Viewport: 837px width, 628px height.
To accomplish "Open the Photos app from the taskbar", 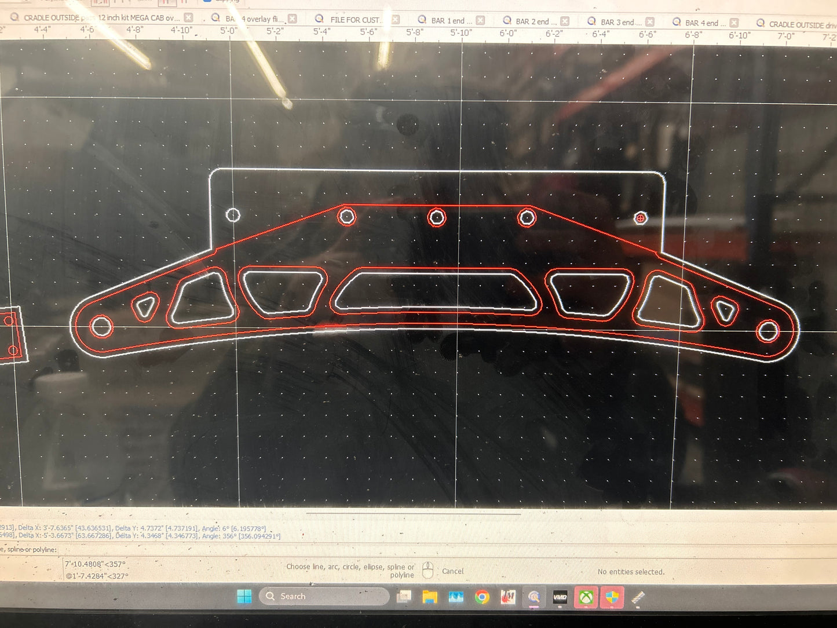I will (456, 596).
